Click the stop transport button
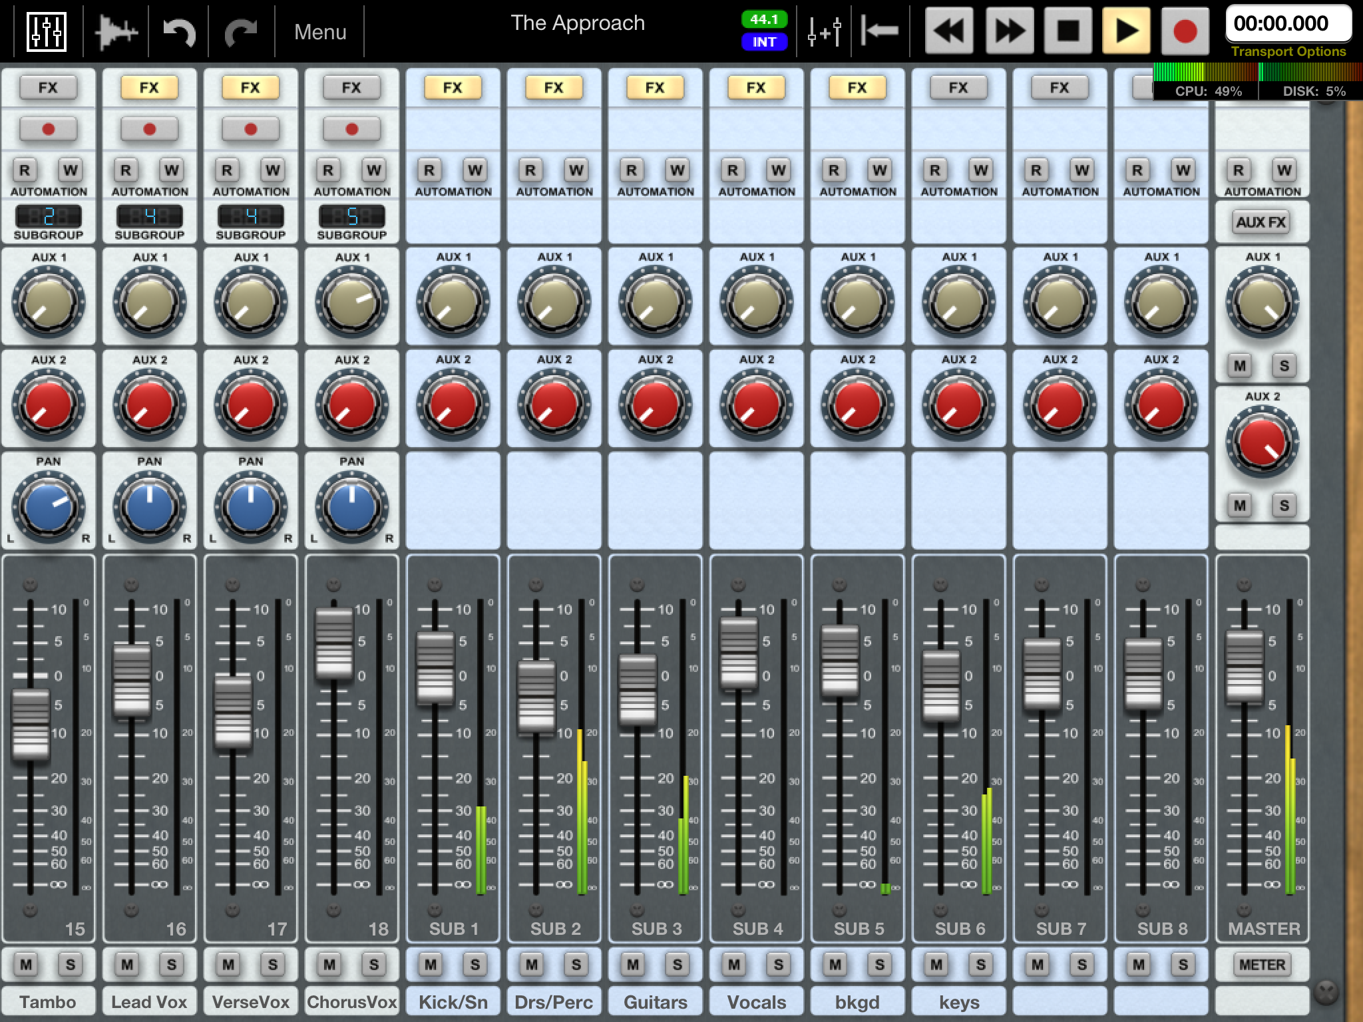1363x1022 pixels. pyautogui.click(x=1068, y=31)
